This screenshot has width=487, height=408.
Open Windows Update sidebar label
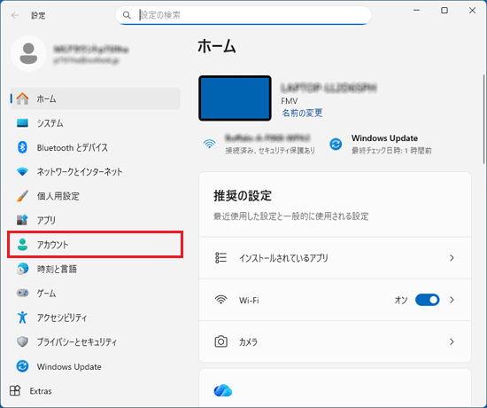pos(69,366)
